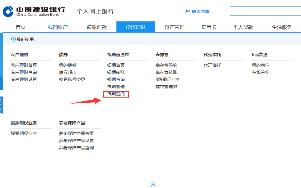The image size is (301, 188).
Task: Open 银期转账 link
Action: (116, 72)
